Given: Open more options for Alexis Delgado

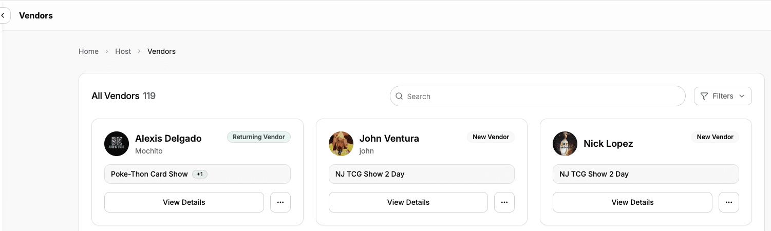Looking at the screenshot, I should click(x=280, y=202).
